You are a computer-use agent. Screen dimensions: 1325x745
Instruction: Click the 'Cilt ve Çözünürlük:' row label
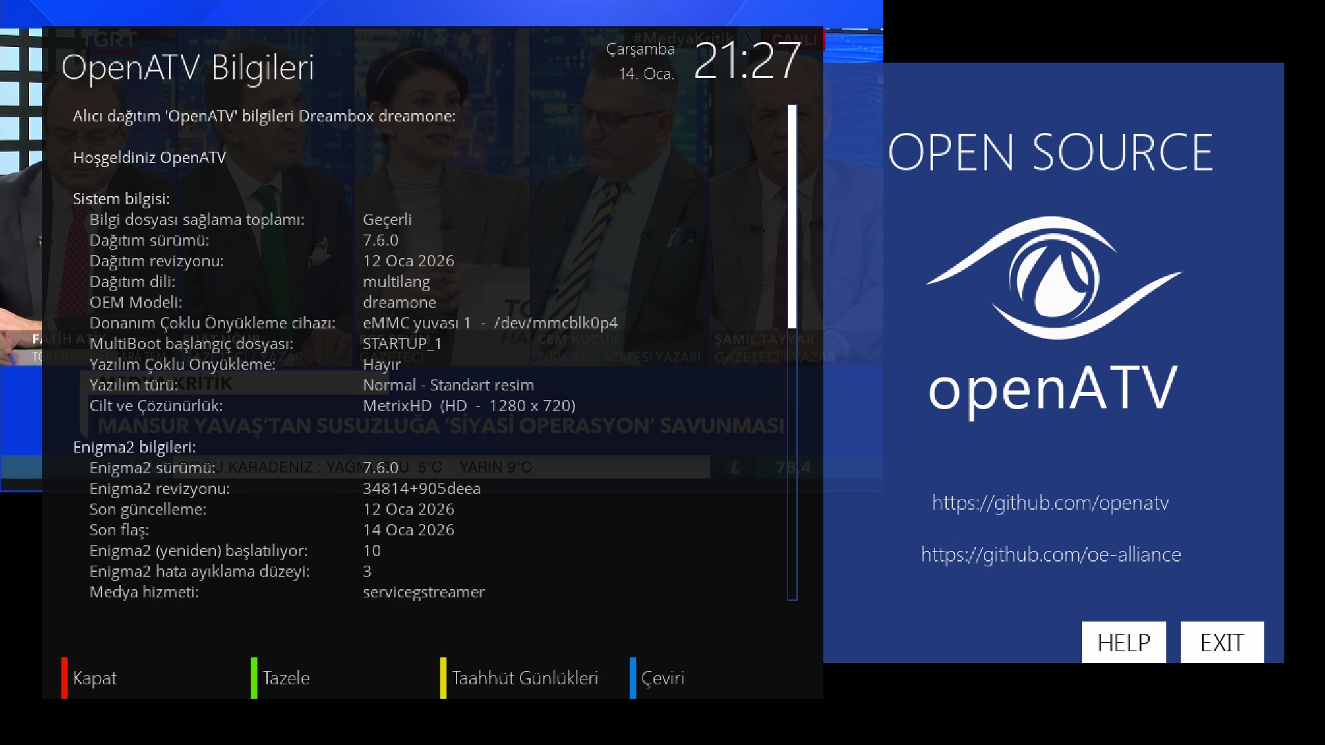click(156, 406)
